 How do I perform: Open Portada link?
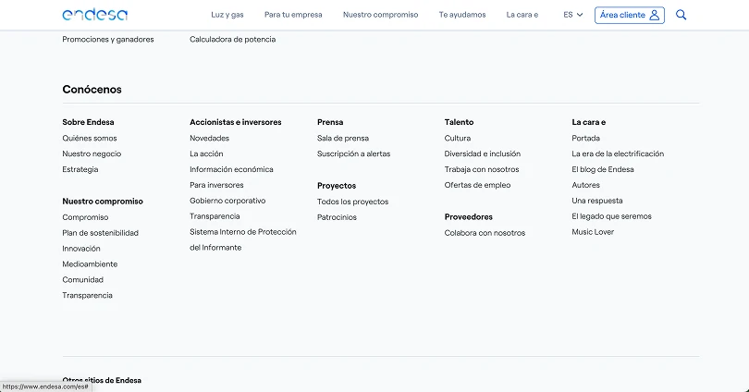[x=585, y=138]
